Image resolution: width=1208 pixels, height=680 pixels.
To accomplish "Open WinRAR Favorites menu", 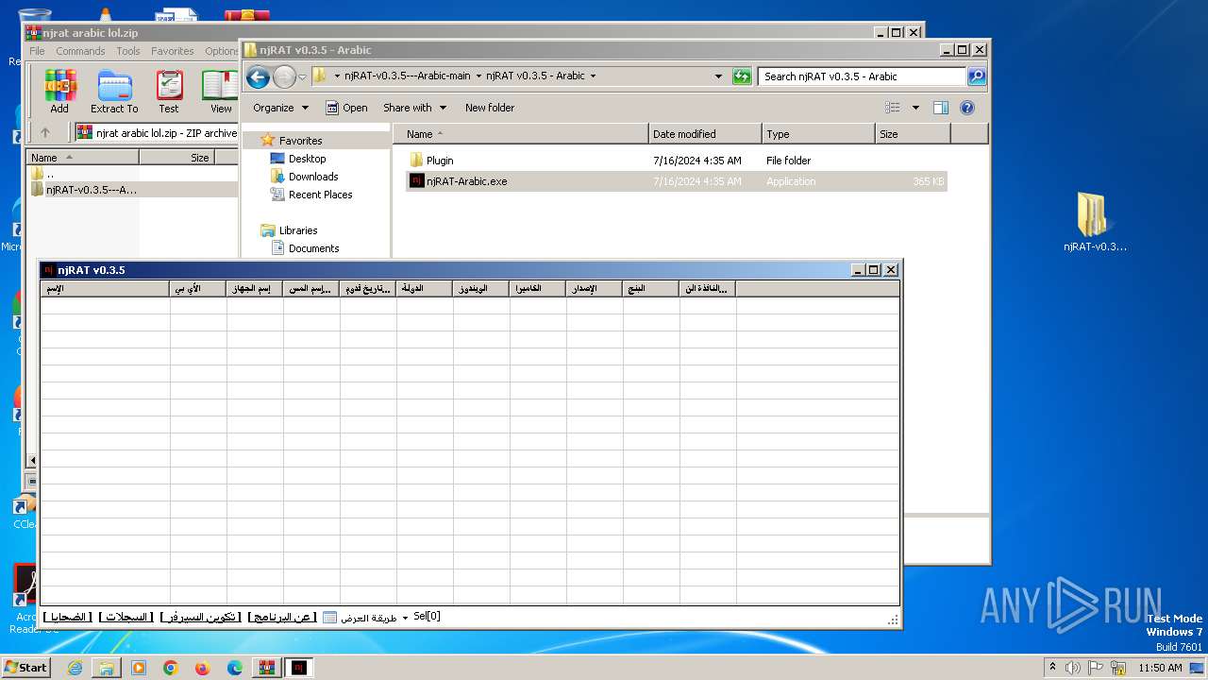I will pos(173,51).
